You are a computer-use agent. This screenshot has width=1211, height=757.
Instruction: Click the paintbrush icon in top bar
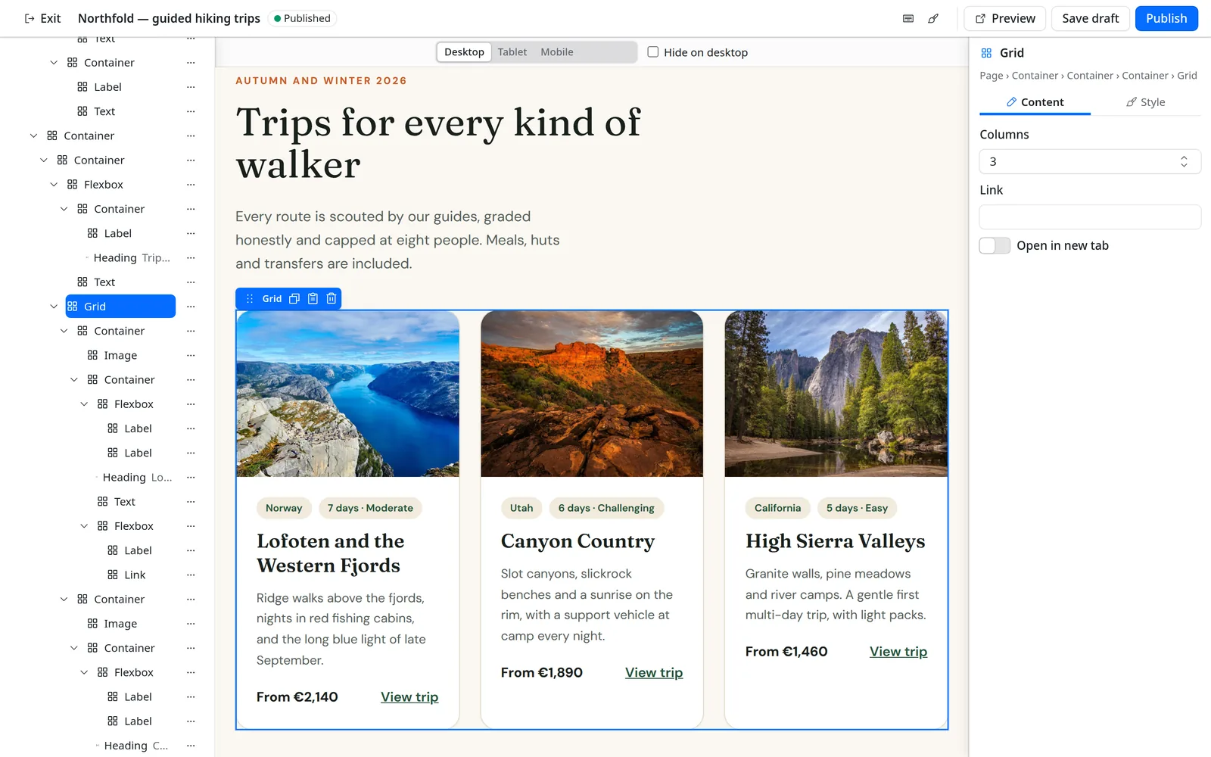tap(933, 19)
